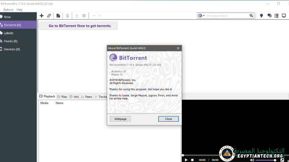Click the video seek bar handle
Image resolution: width=289 pixels, height=162 pixels.
coord(183,155)
